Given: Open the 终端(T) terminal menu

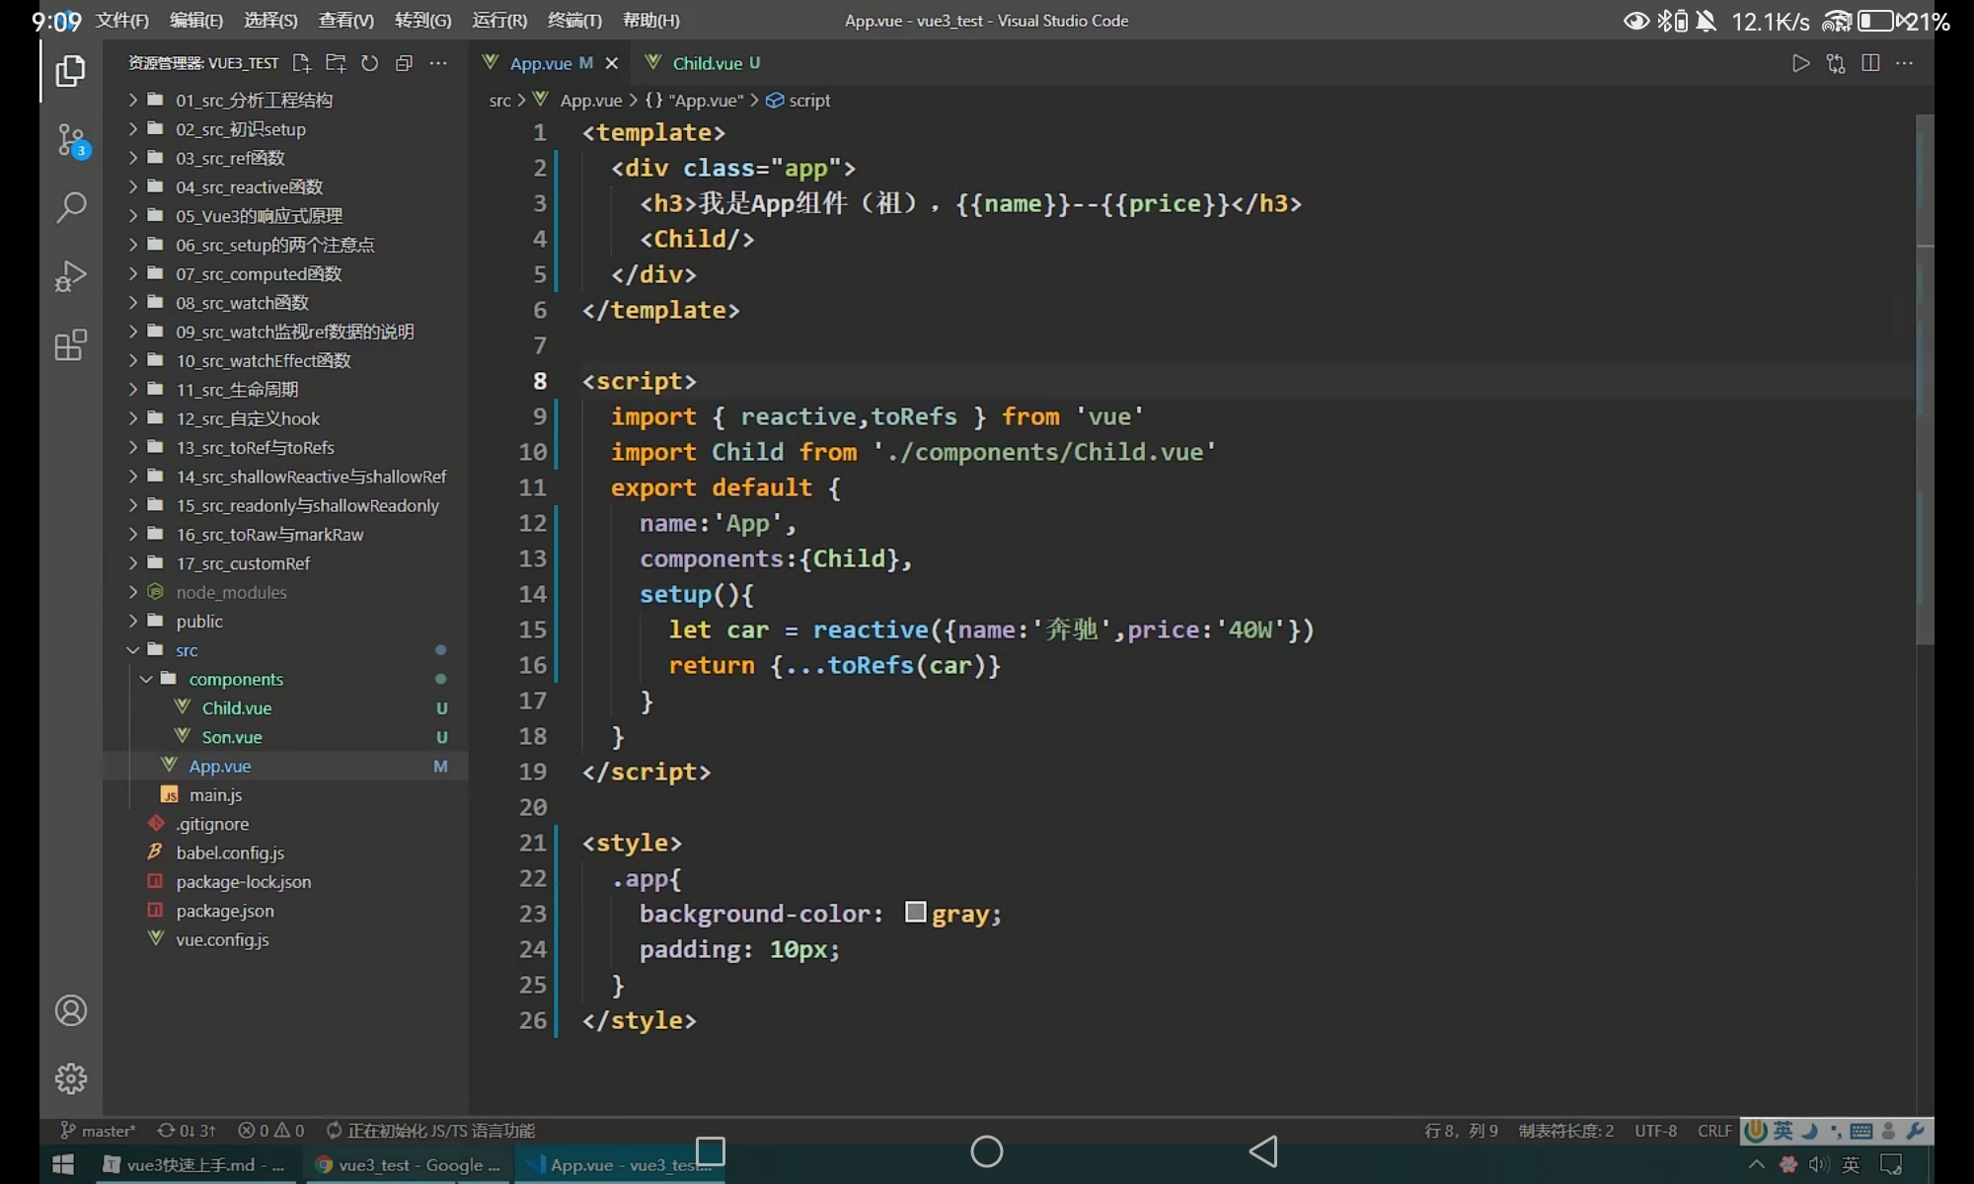Looking at the screenshot, I should [574, 21].
